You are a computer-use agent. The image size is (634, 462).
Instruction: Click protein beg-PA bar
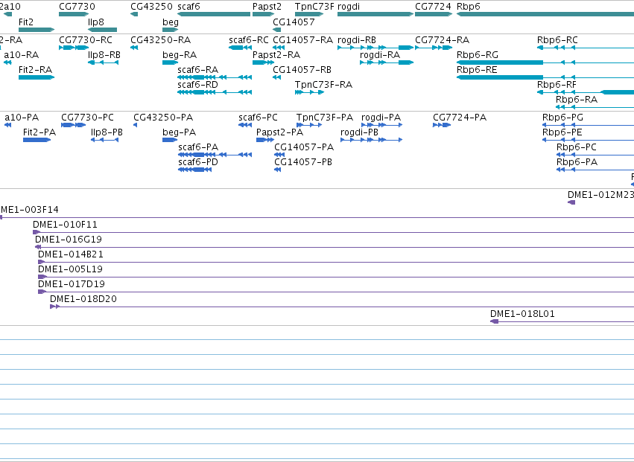170,140
